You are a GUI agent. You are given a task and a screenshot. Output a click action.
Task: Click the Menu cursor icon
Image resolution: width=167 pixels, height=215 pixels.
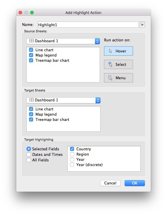point(110,78)
